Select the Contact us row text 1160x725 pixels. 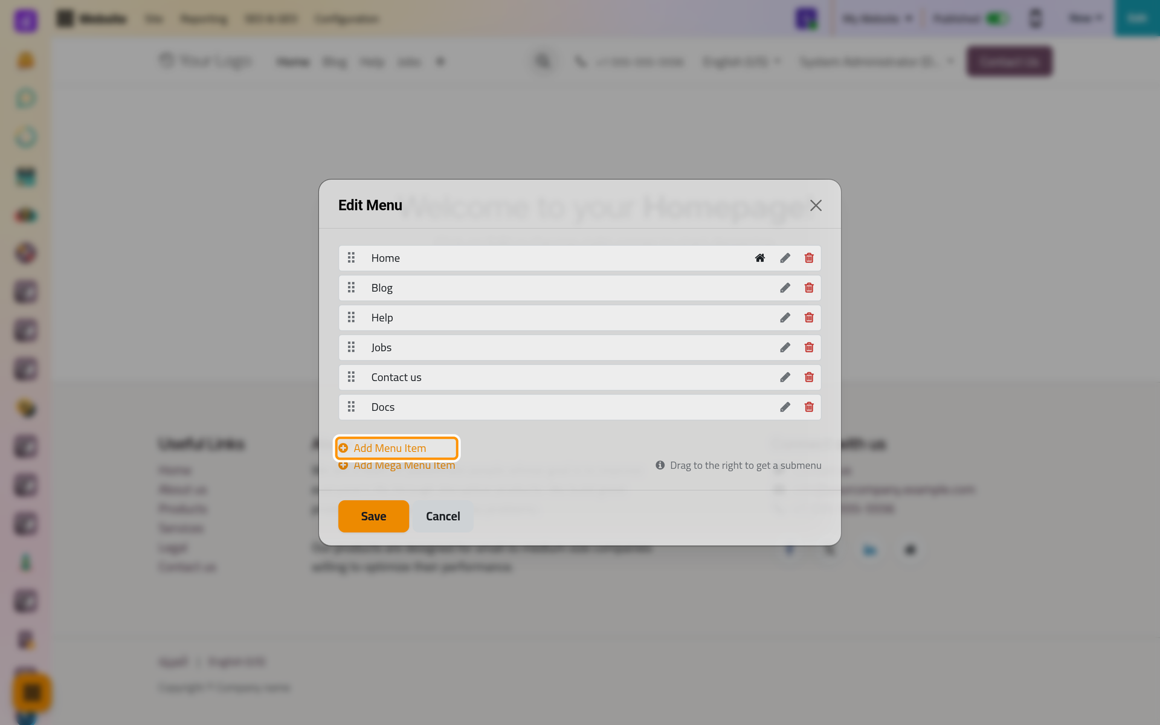[396, 377]
